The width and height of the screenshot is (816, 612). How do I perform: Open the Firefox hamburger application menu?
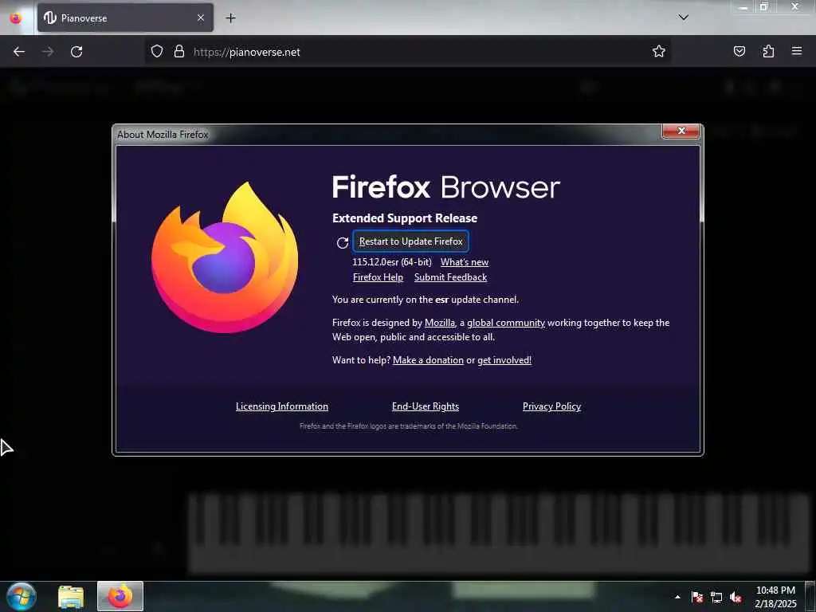(x=797, y=52)
